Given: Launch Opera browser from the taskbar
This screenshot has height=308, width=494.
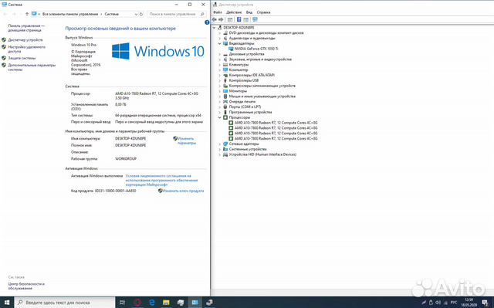Looking at the screenshot, I should (x=137, y=303).
